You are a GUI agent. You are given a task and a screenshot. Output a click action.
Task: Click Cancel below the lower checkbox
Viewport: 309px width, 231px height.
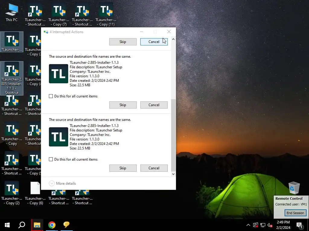[x=154, y=168]
